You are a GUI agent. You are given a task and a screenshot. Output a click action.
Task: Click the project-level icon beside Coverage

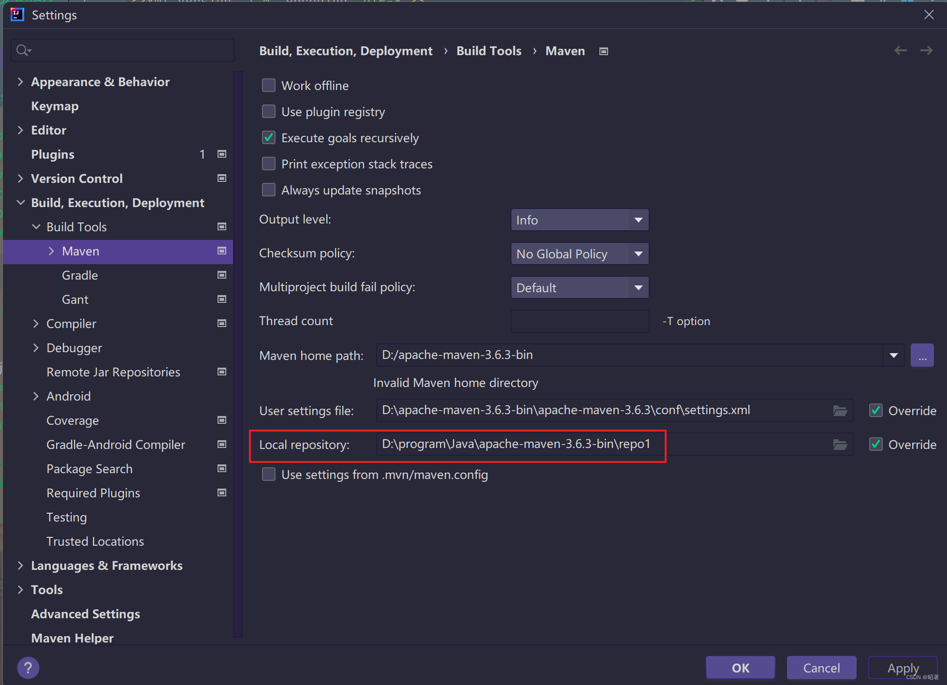pyautogui.click(x=222, y=420)
